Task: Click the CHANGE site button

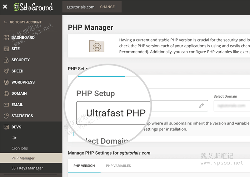Action: point(107,7)
